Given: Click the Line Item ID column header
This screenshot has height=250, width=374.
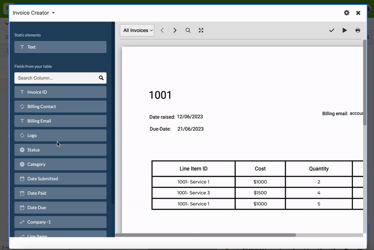Looking at the screenshot, I should (194, 169).
